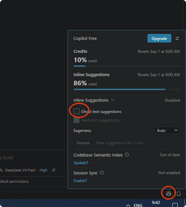Click the 86% used value
Image resolution: width=186 pixels, height=207 pixels.
[85, 83]
